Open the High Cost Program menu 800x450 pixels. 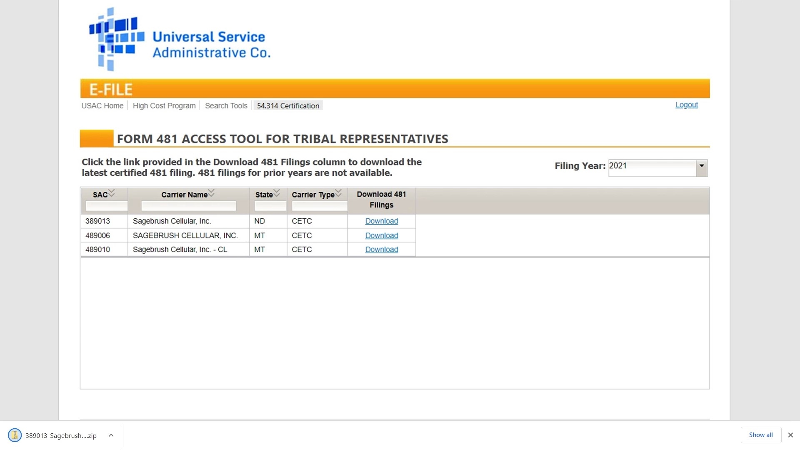(164, 106)
